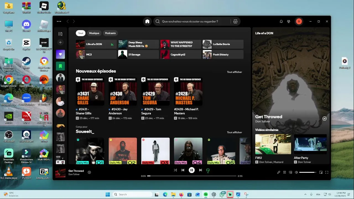Skip to previous track
Viewport: 354px width, 199px height.
point(183,170)
